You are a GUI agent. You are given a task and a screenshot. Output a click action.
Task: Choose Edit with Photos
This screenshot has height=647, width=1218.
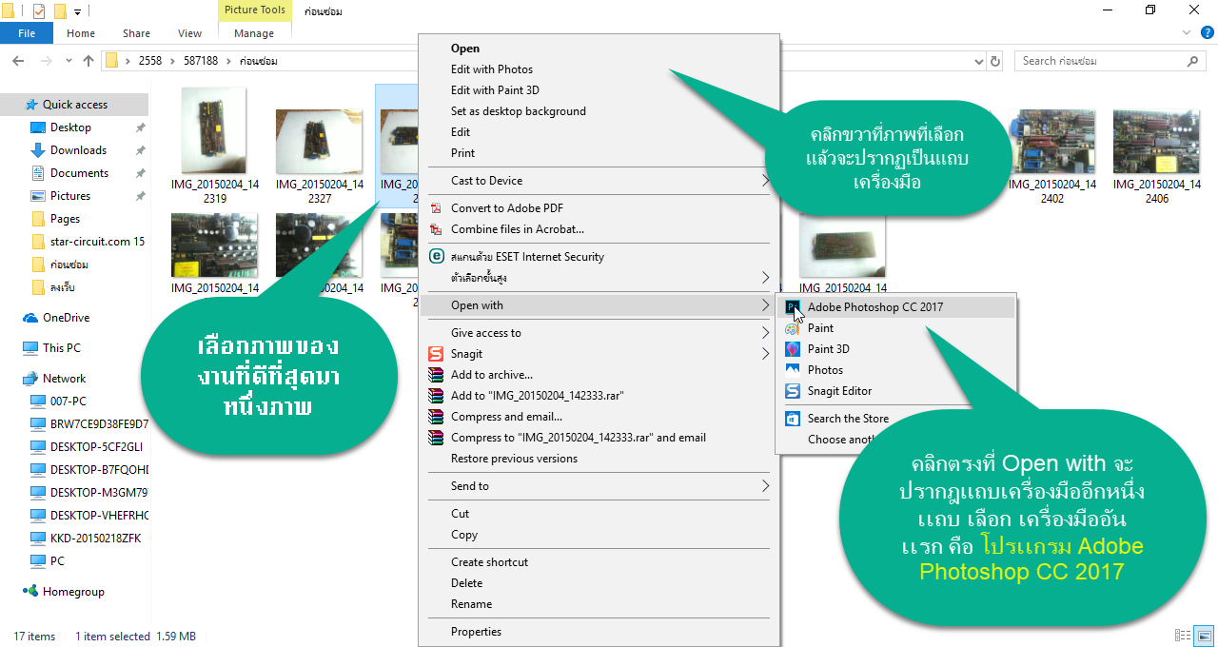[x=492, y=69]
